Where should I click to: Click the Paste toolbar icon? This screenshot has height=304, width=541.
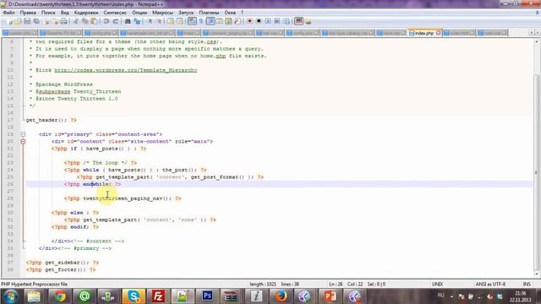pyautogui.click(x=94, y=21)
